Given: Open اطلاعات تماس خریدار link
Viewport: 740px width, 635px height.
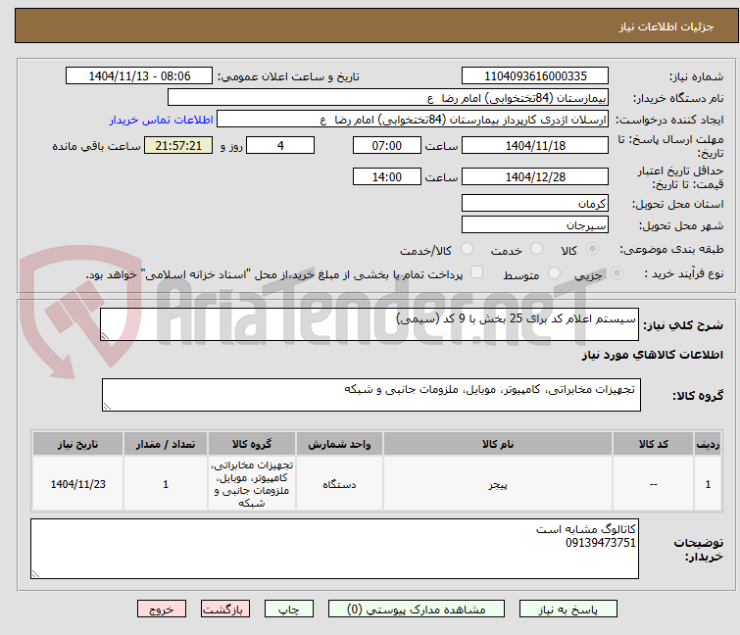Looking at the screenshot, I should coord(162,120).
